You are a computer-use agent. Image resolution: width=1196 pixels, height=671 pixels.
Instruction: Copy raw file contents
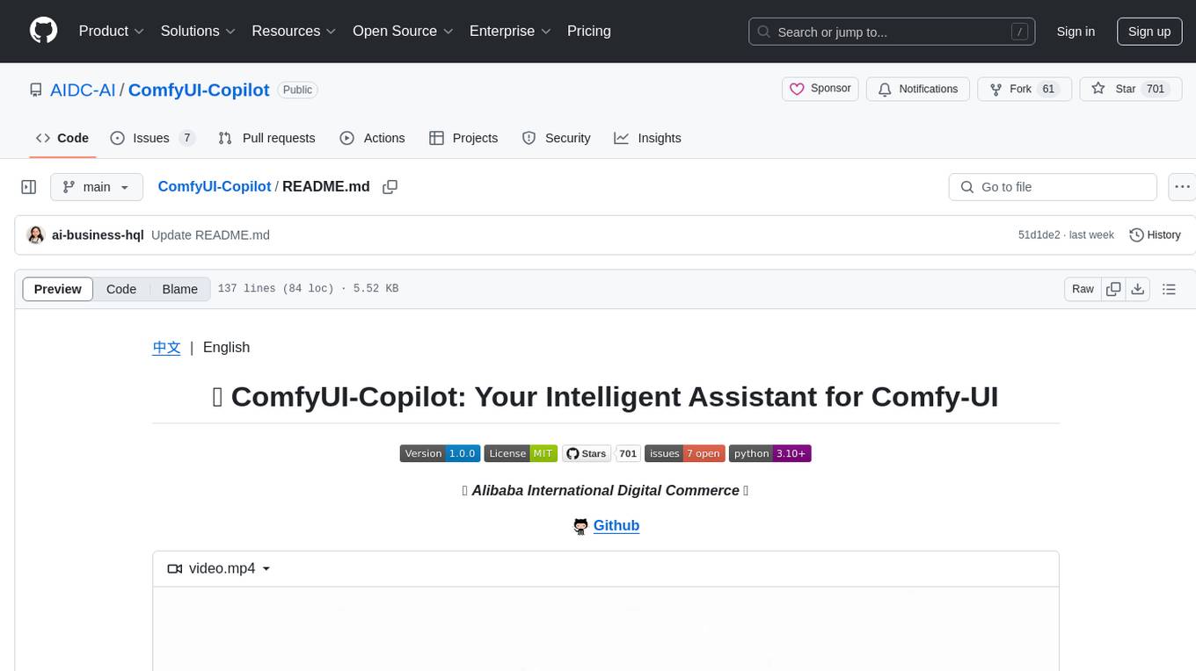pyautogui.click(x=1113, y=289)
